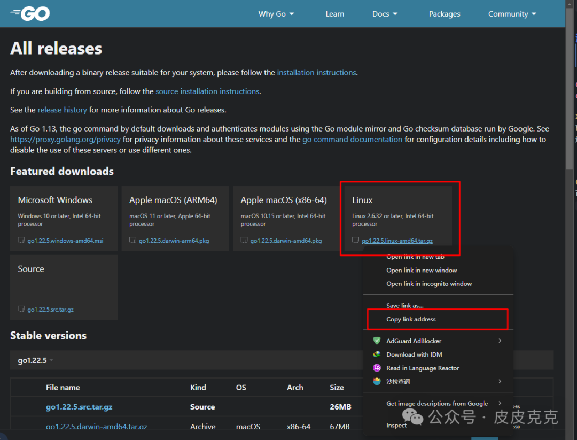Click the File name column header
Screen dimensions: 577x440
(x=63, y=388)
